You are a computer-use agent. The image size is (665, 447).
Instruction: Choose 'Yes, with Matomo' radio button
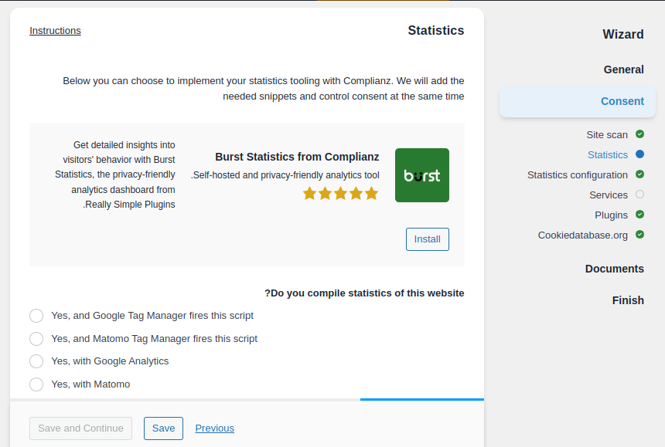point(36,384)
